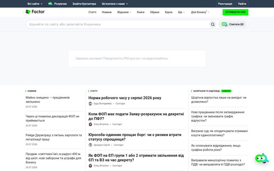Click author name Децюра Сергій
Screen dimensions: 274x171
point(102,145)
